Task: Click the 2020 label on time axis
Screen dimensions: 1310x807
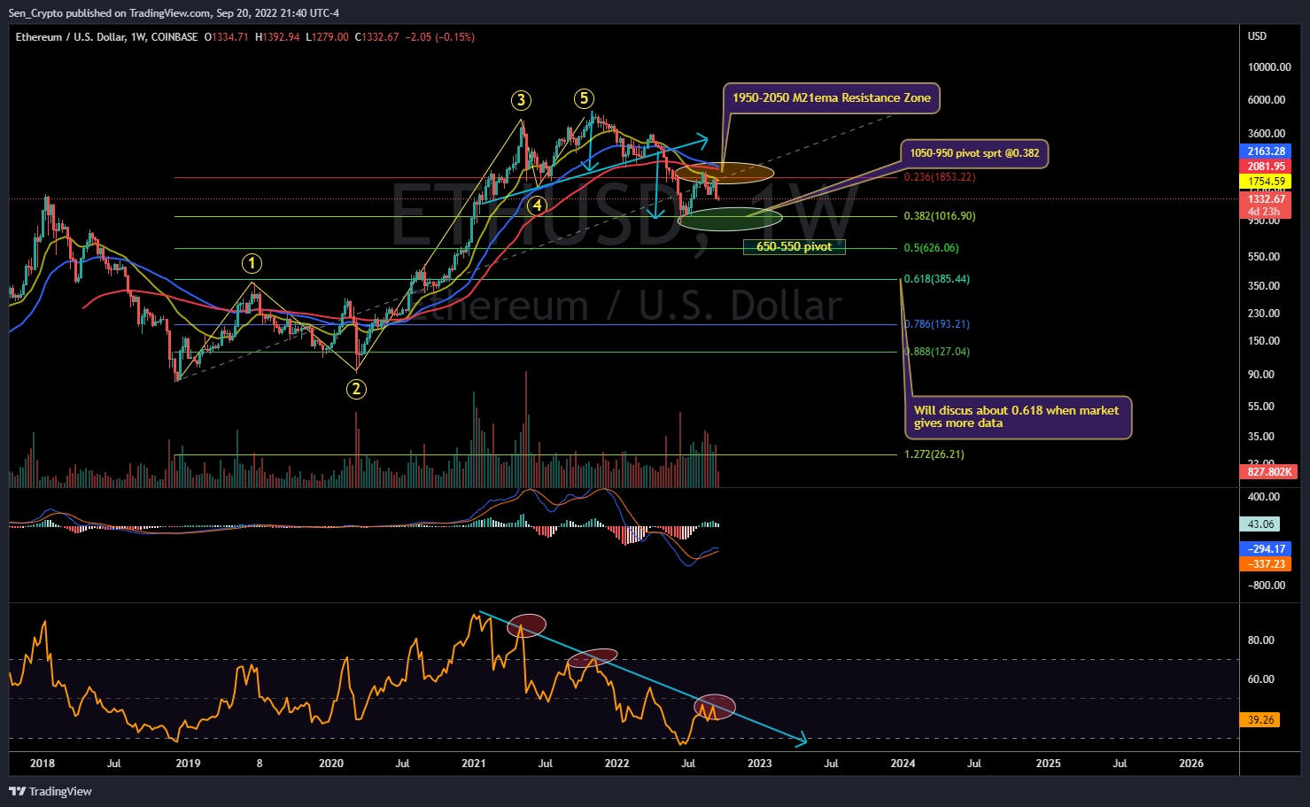Action: pyautogui.click(x=330, y=764)
